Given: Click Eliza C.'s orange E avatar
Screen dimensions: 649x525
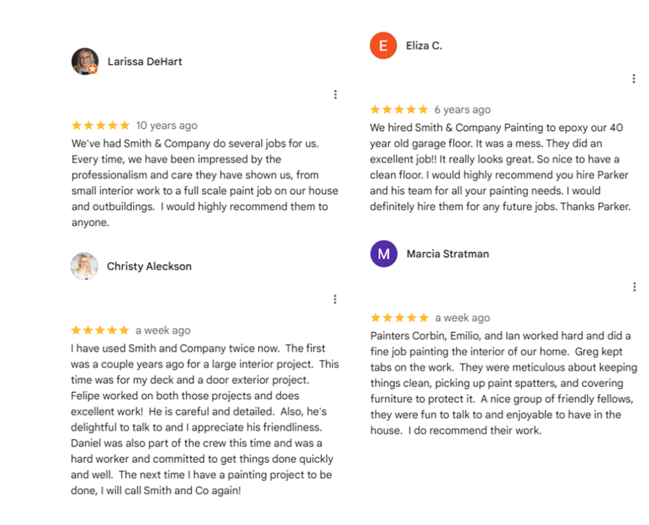Looking at the screenshot, I should pos(383,46).
